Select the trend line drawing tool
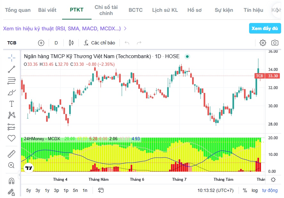This screenshot has height=198, width=284. pos(12,69)
